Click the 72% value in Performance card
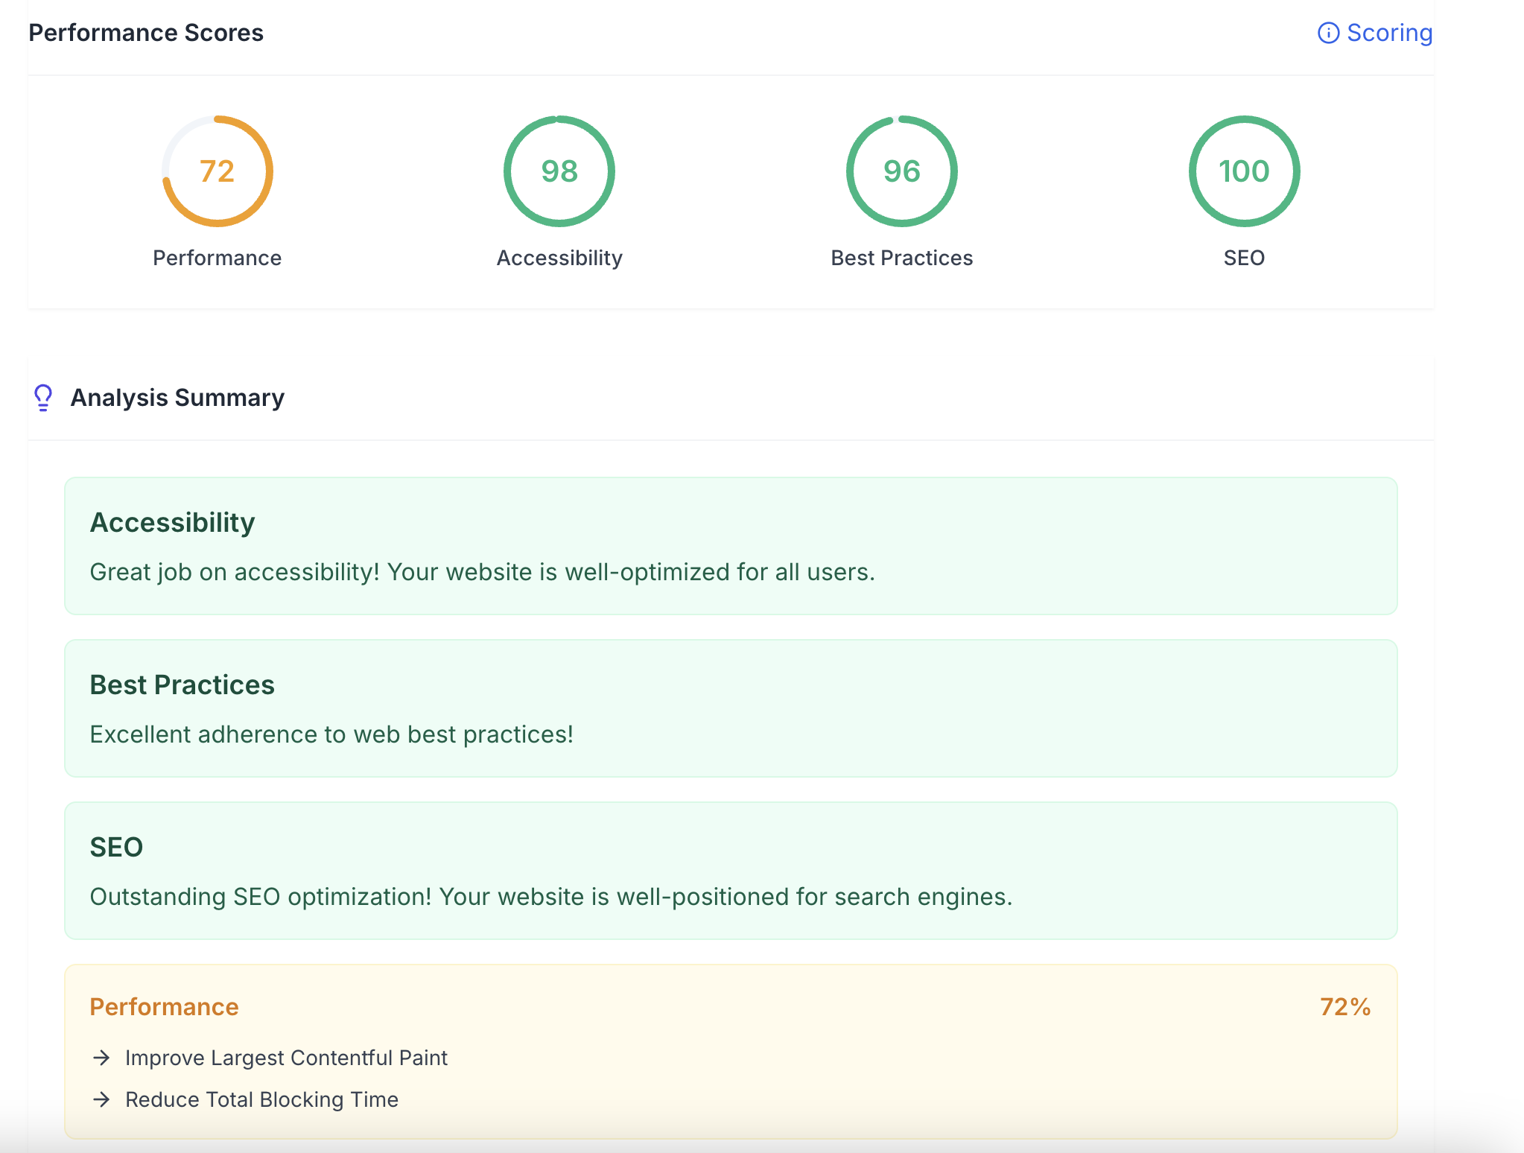Viewport: 1524px width, 1153px height. pyautogui.click(x=1344, y=1007)
